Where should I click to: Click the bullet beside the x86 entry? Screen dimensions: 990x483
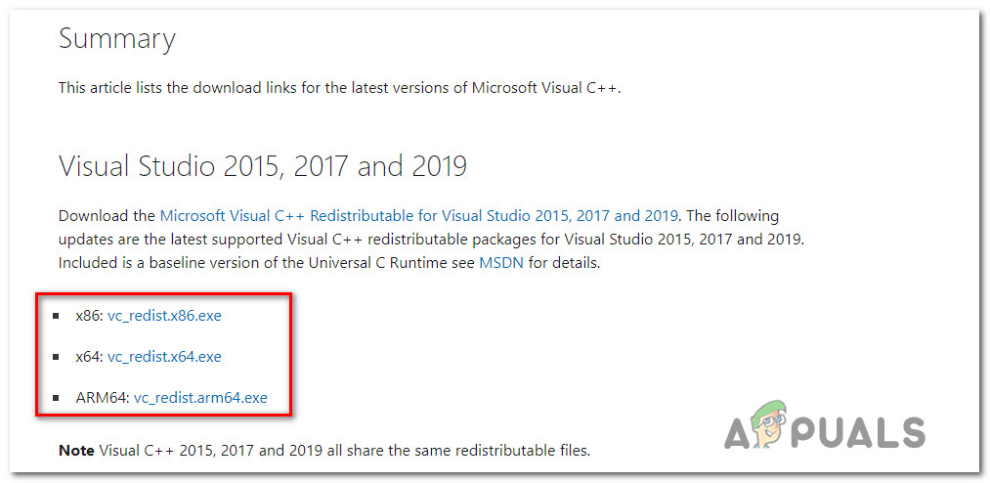(60, 315)
